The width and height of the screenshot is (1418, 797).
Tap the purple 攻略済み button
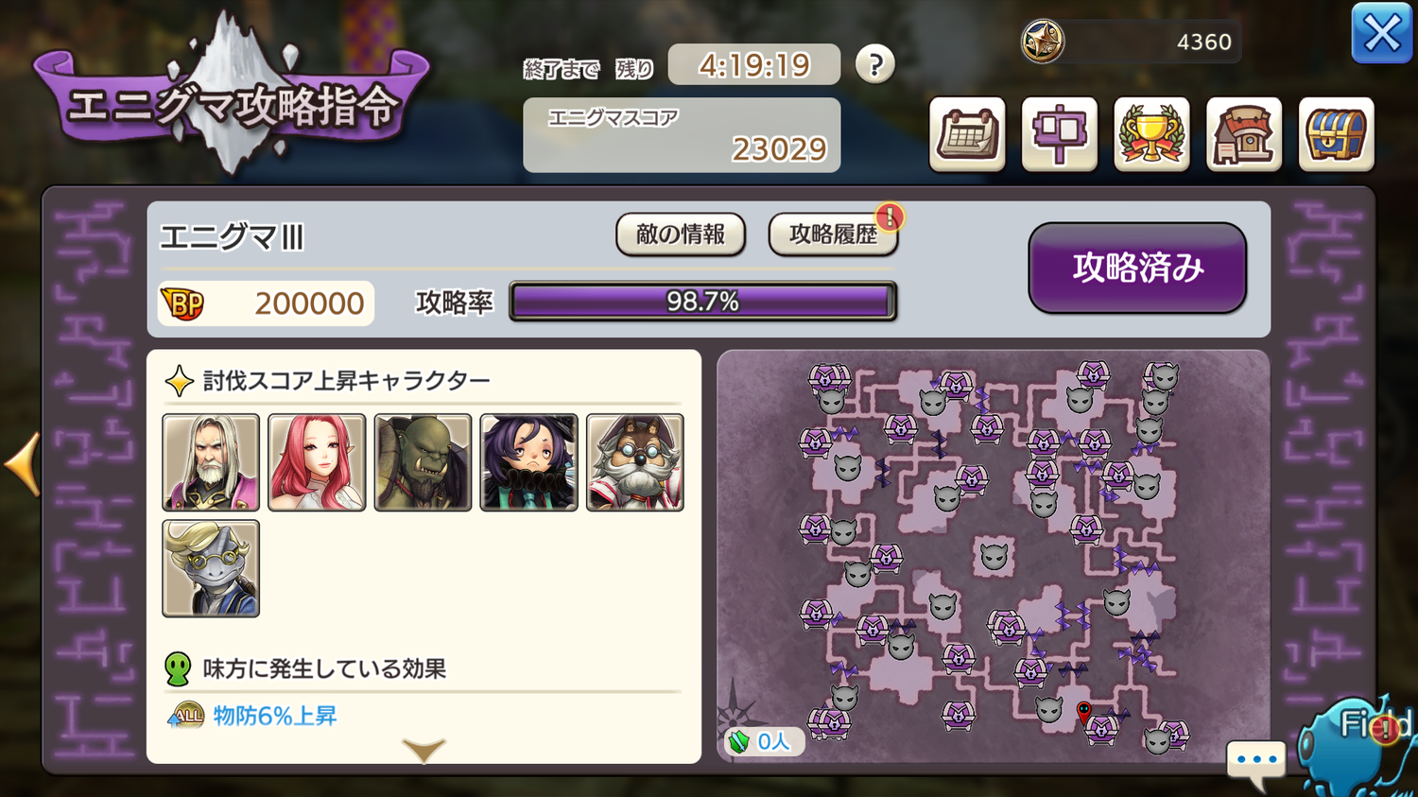1137,269
